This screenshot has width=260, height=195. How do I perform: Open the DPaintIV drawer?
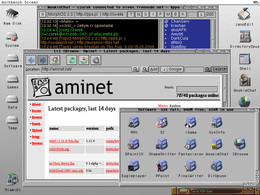(x=134, y=144)
